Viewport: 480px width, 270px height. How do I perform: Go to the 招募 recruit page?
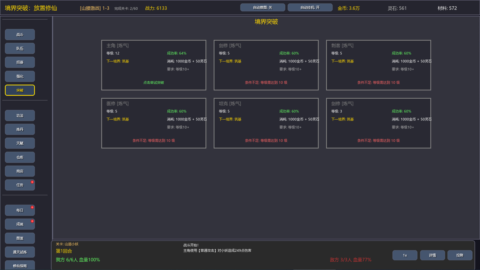pyautogui.click(x=20, y=62)
